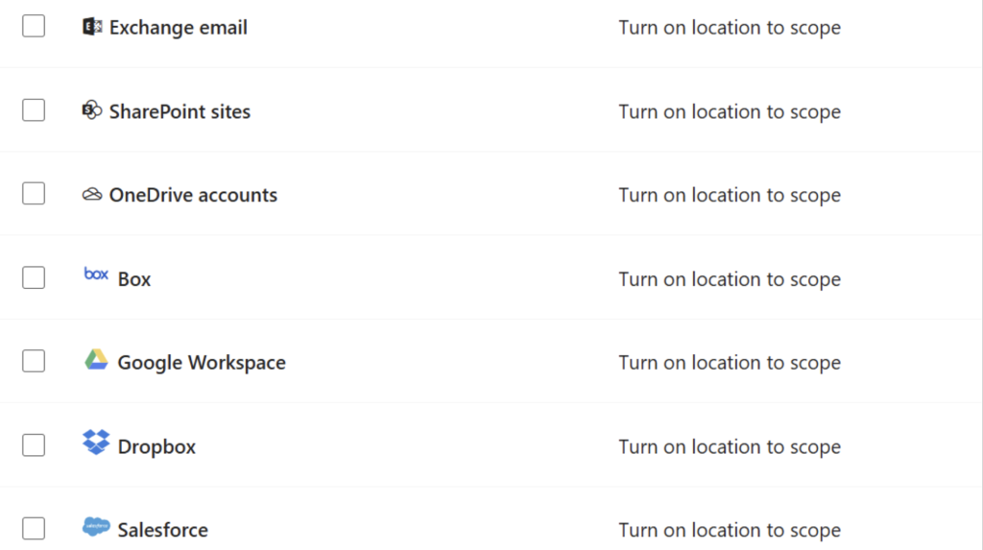Click the Salesforce cloud icon

tap(96, 526)
